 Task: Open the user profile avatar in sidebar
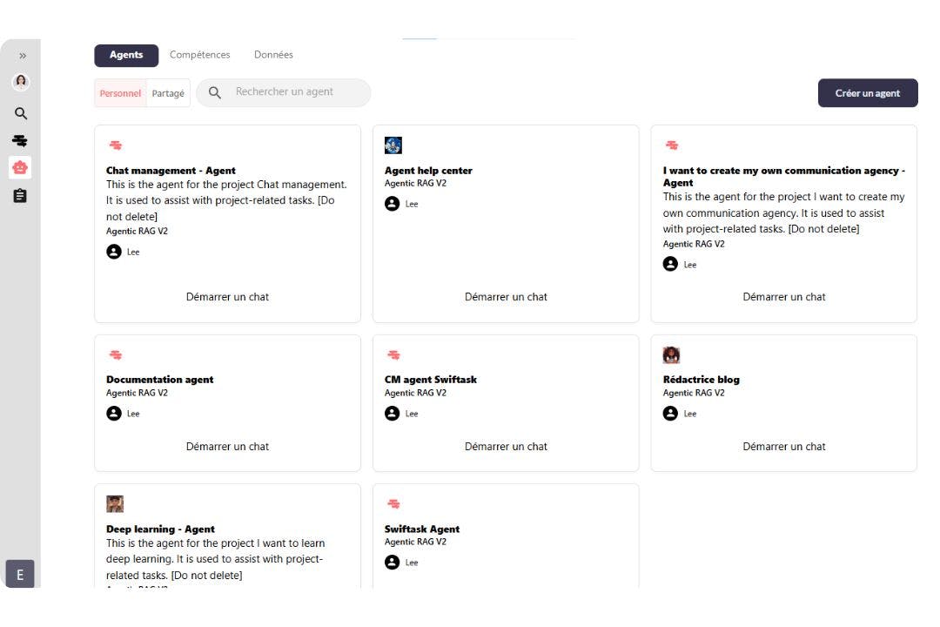(x=20, y=82)
